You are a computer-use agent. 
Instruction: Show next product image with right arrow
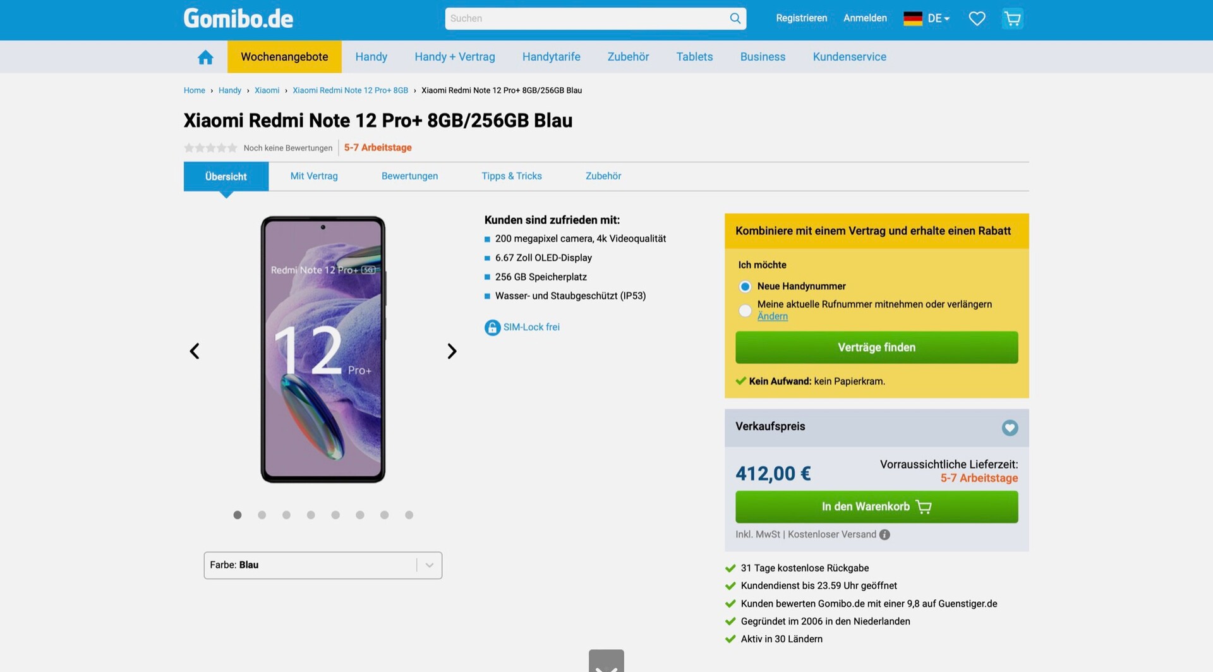[x=452, y=351]
